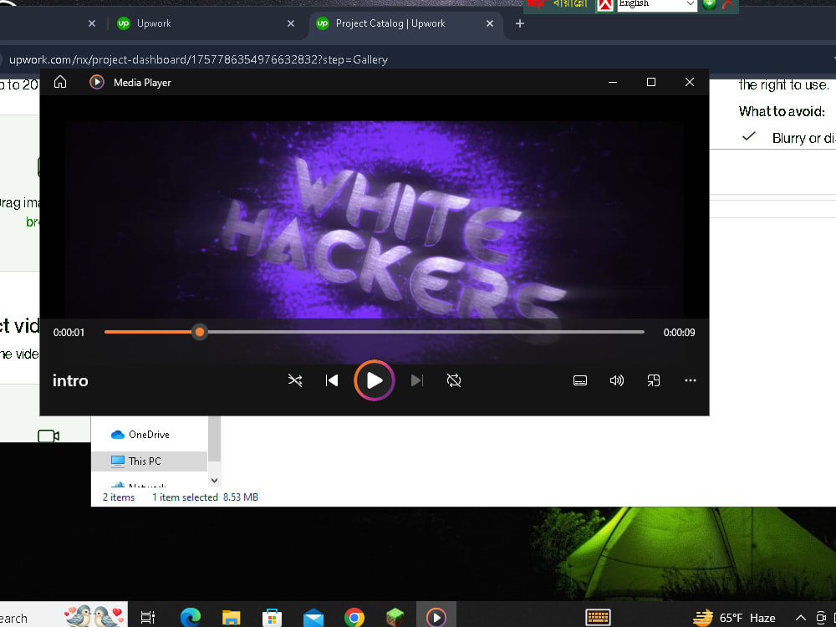Click the 1 item selected 8.53 MB text
The image size is (836, 627).
[x=206, y=497]
